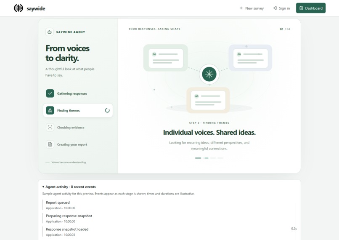Click the lavender response card on the right
The width and height of the screenshot is (339, 240).
click(250, 58)
